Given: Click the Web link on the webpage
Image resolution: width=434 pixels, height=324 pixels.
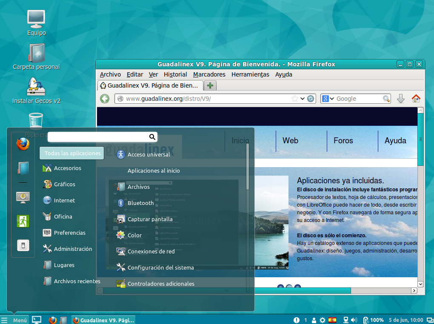Looking at the screenshot, I should [x=290, y=141].
